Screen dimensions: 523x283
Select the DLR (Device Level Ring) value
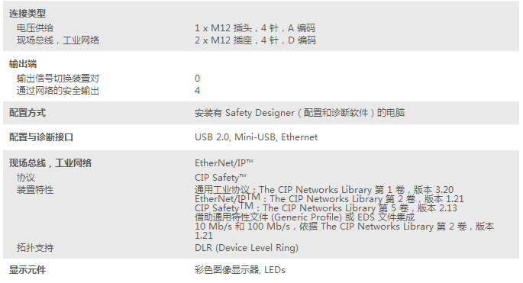[x=247, y=248]
